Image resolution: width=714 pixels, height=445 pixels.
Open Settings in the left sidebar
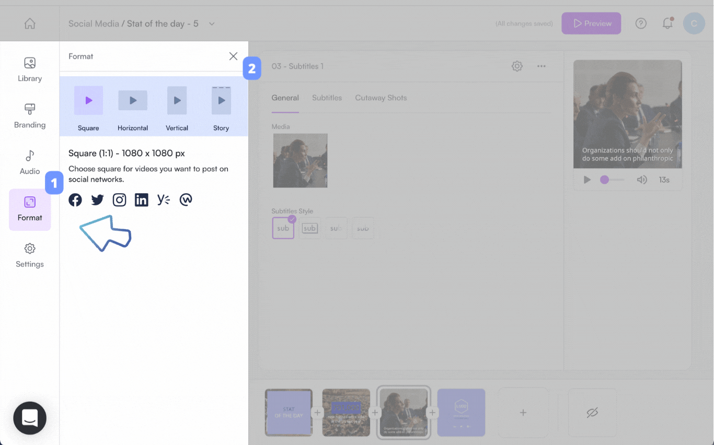[x=30, y=255]
